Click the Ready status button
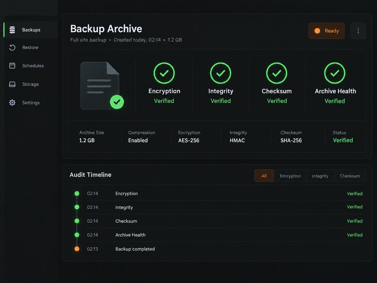Viewport: 377px width, 283px height. point(326,31)
